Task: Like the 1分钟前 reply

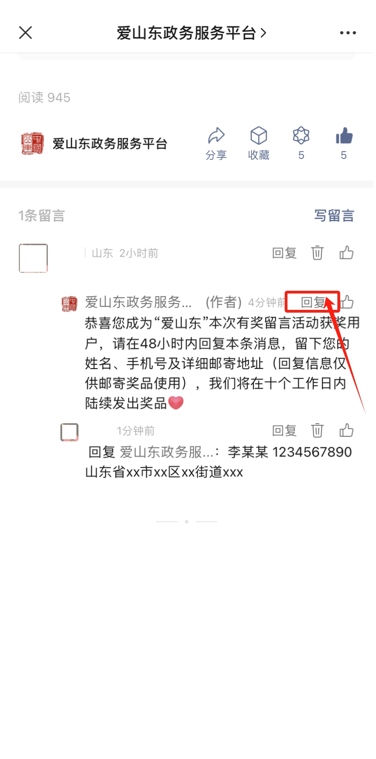Action: [346, 430]
